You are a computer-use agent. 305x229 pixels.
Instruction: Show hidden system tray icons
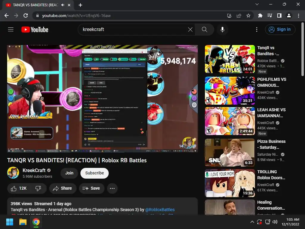[252, 222]
